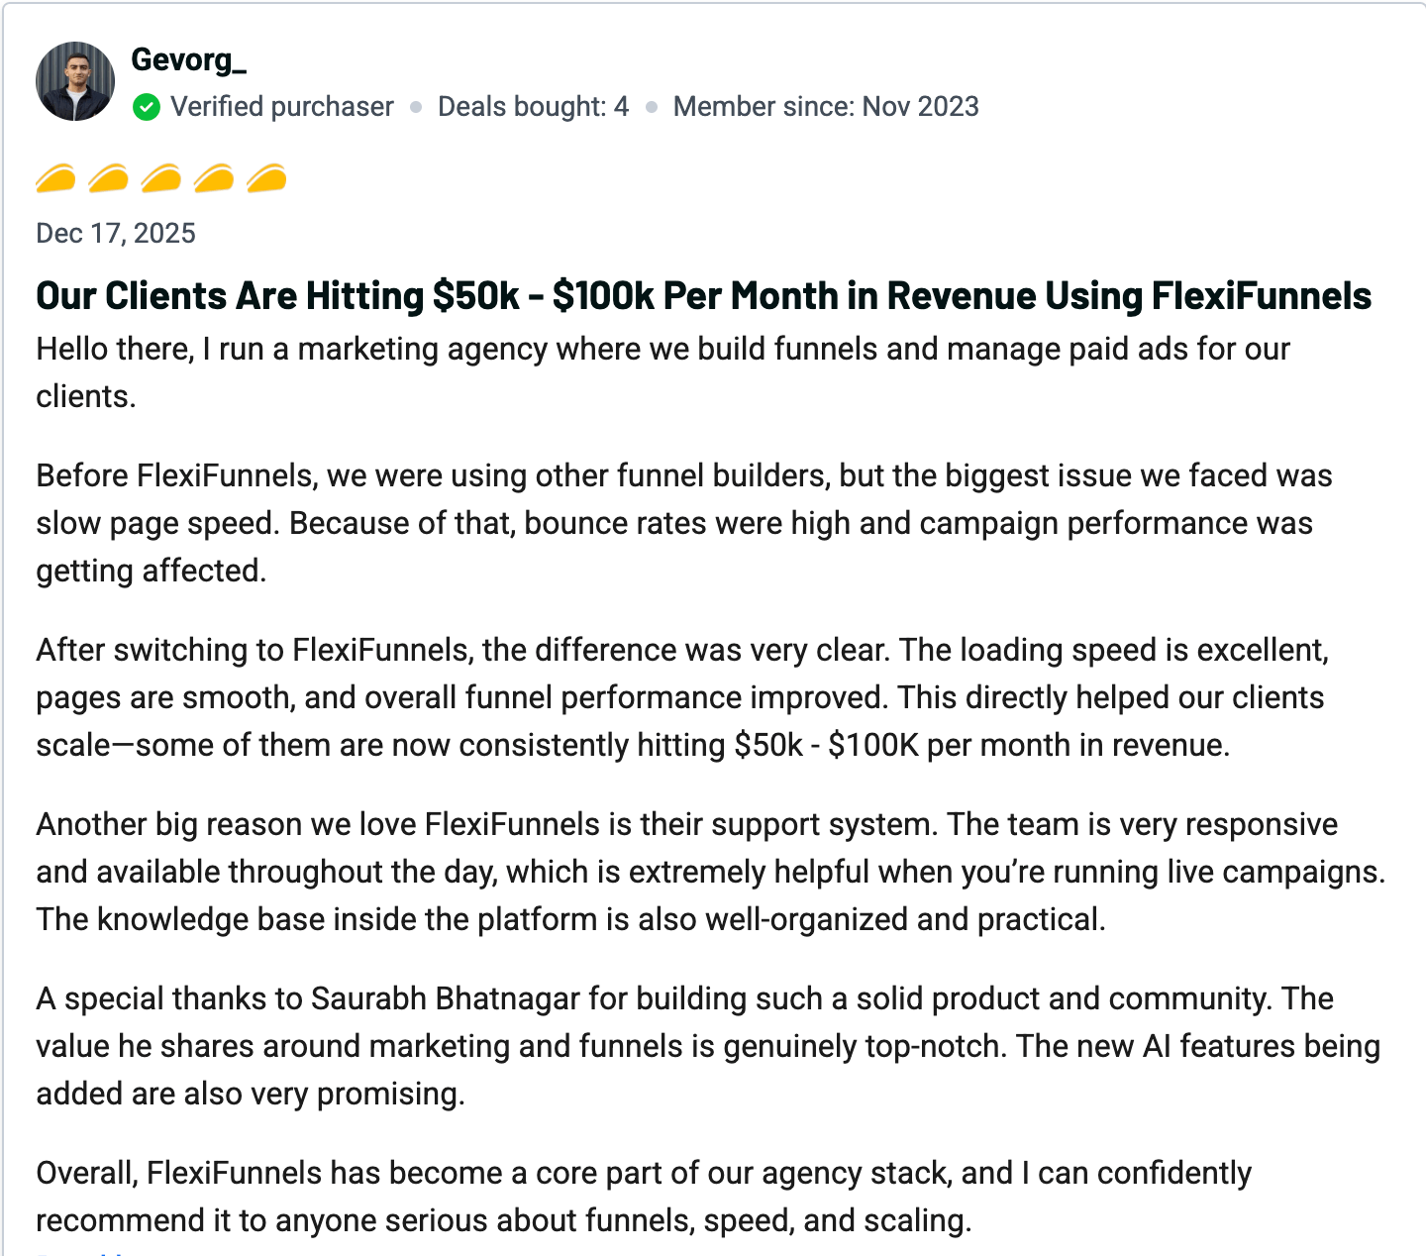The image size is (1426, 1256).
Task: Click the first taco rating icon
Action: tap(55, 178)
